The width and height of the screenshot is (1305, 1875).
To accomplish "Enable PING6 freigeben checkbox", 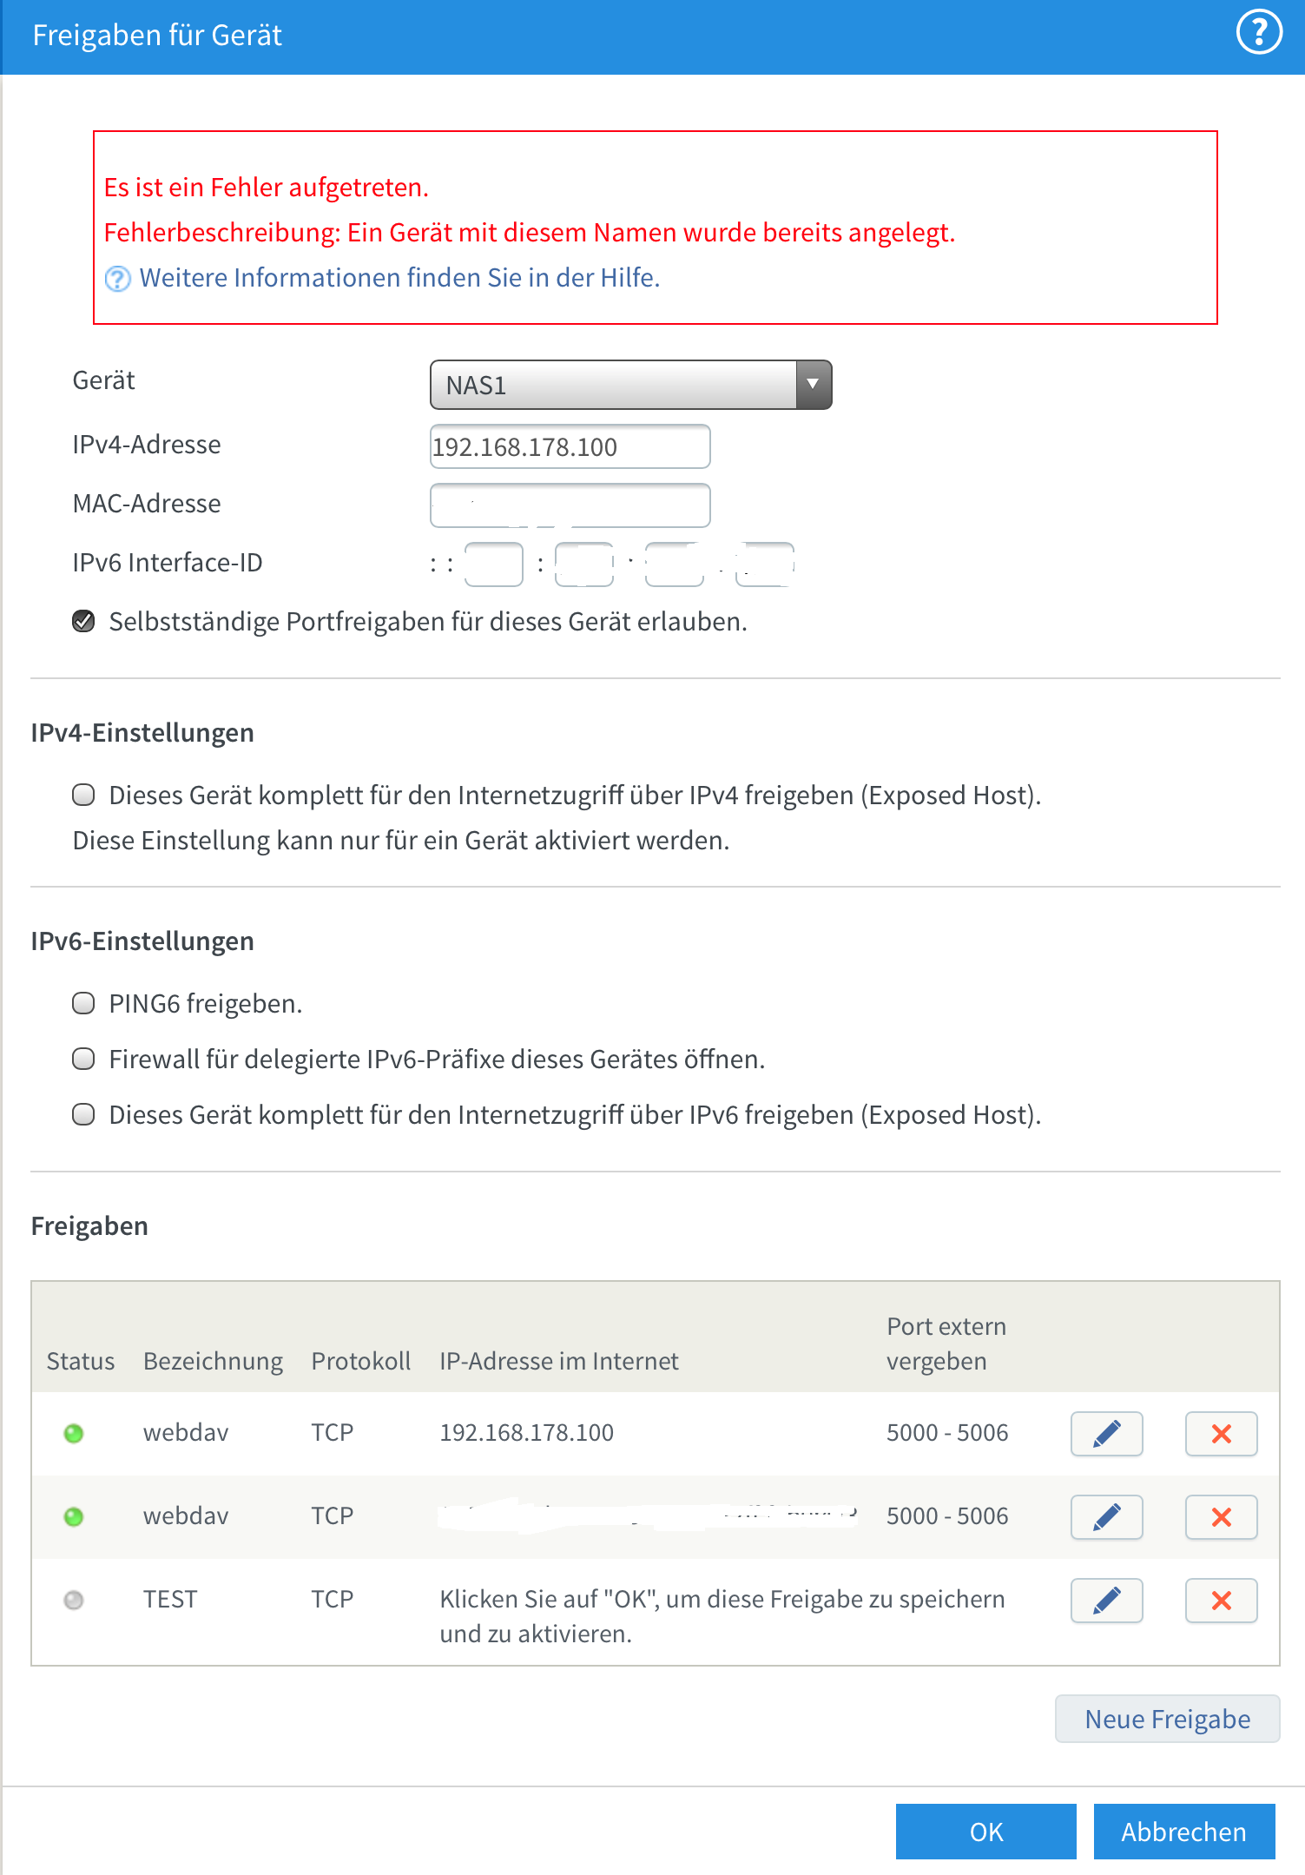I will 83,1003.
